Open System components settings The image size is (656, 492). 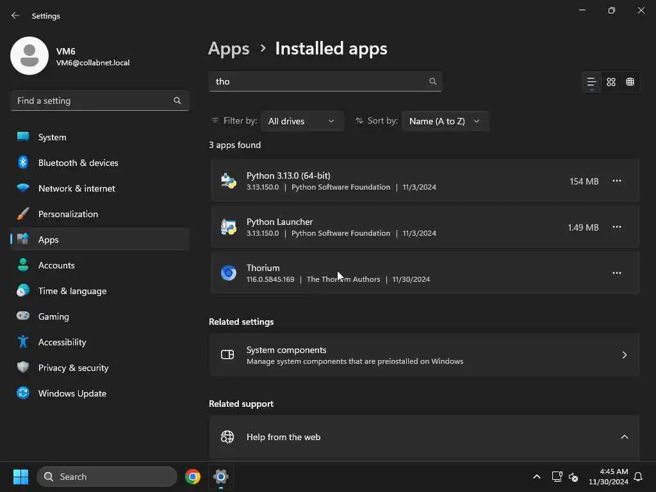[424, 355]
